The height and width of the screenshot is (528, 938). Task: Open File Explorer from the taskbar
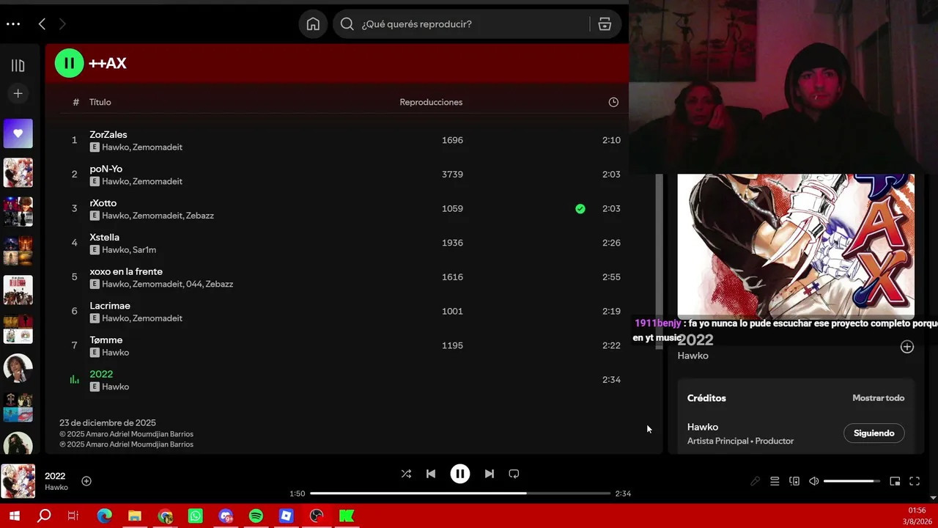[x=135, y=516]
